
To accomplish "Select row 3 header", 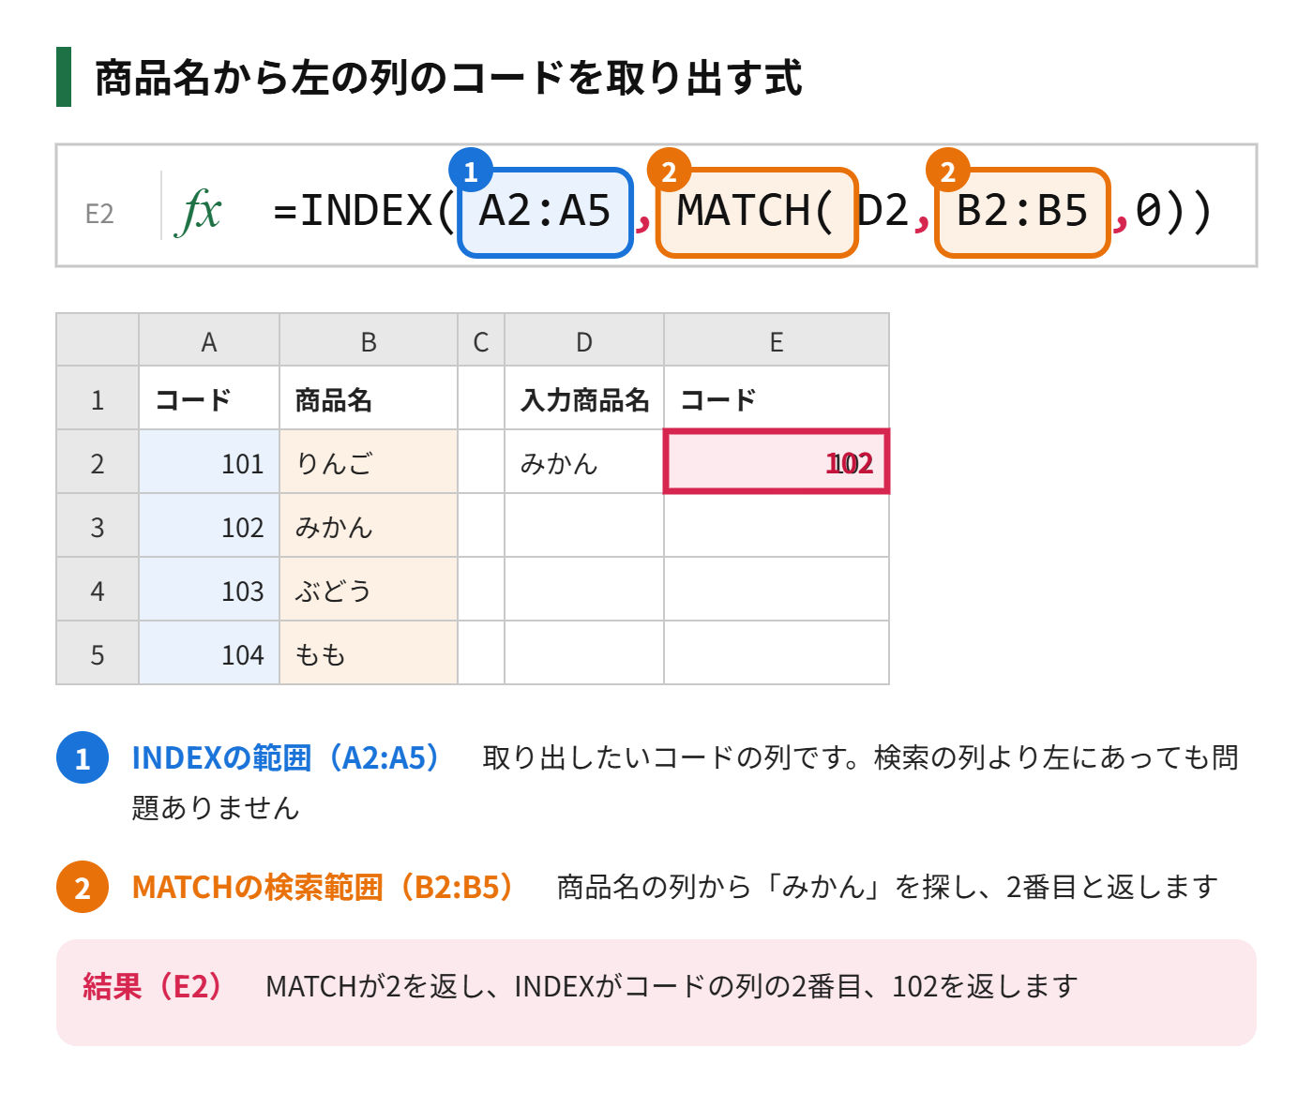I will tap(98, 526).
